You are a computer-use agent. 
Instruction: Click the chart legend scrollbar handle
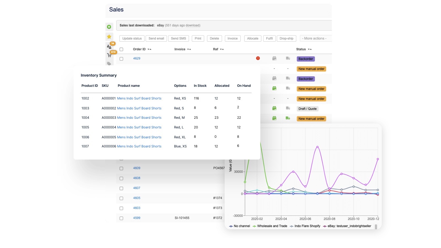tap(376, 227)
